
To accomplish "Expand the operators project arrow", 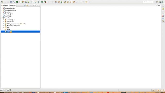I will [2, 16].
